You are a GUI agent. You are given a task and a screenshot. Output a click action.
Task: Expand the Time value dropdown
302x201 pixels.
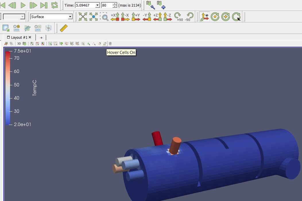[97, 5]
